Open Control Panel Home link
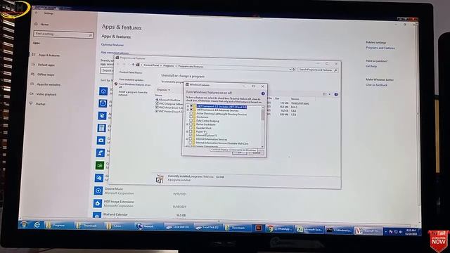The height and width of the screenshot is (253, 450). tap(131, 72)
